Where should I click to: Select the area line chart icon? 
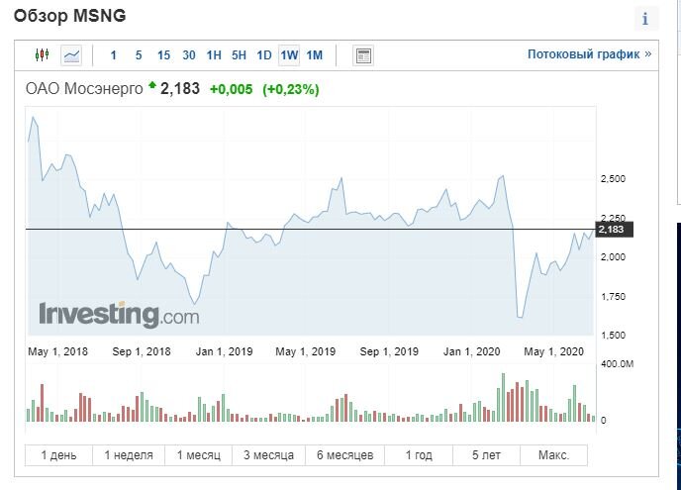click(x=71, y=55)
